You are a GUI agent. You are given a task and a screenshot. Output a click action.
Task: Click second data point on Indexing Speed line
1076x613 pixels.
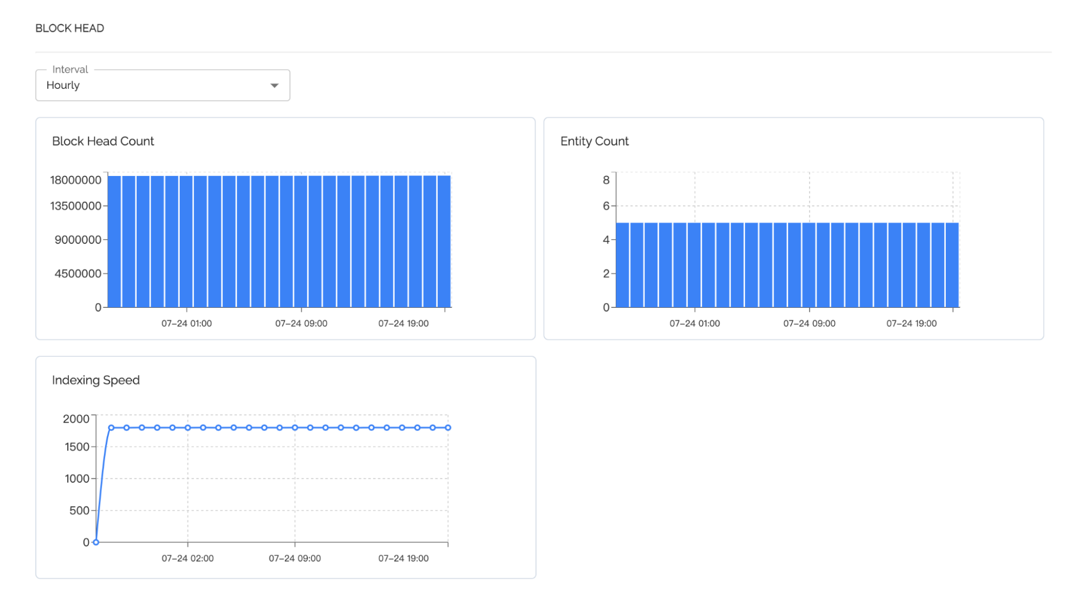(x=111, y=428)
